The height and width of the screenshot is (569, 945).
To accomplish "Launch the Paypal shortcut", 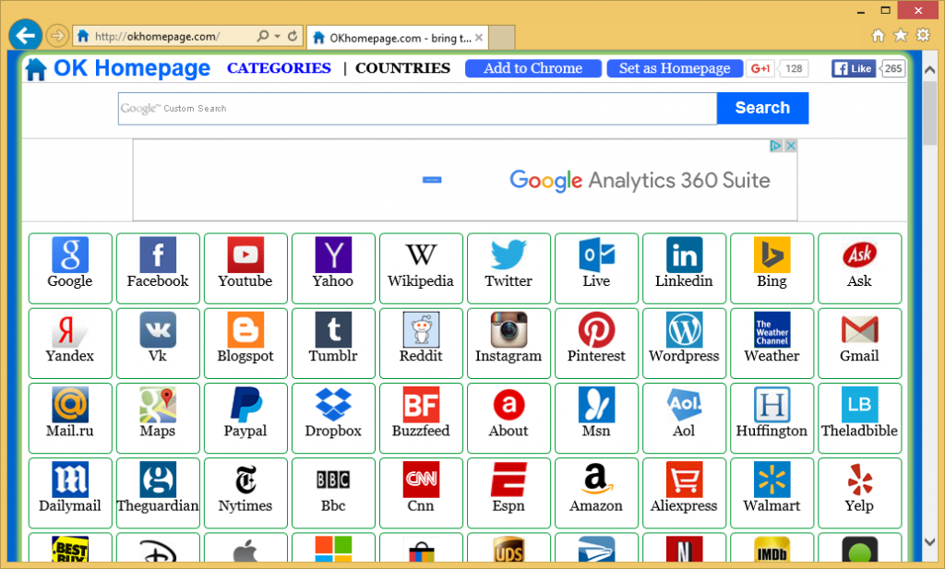I will tap(245, 406).
